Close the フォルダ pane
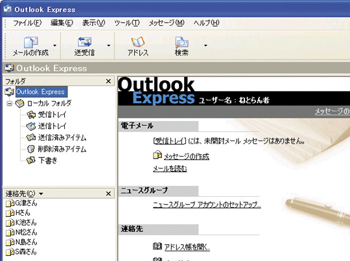Viewport: 350px width, 261px height. point(108,81)
